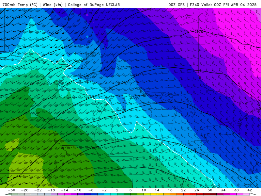Click "College of DuPage NEXLAB" header text
The width and height of the screenshot is (261, 196).
pos(94,5)
